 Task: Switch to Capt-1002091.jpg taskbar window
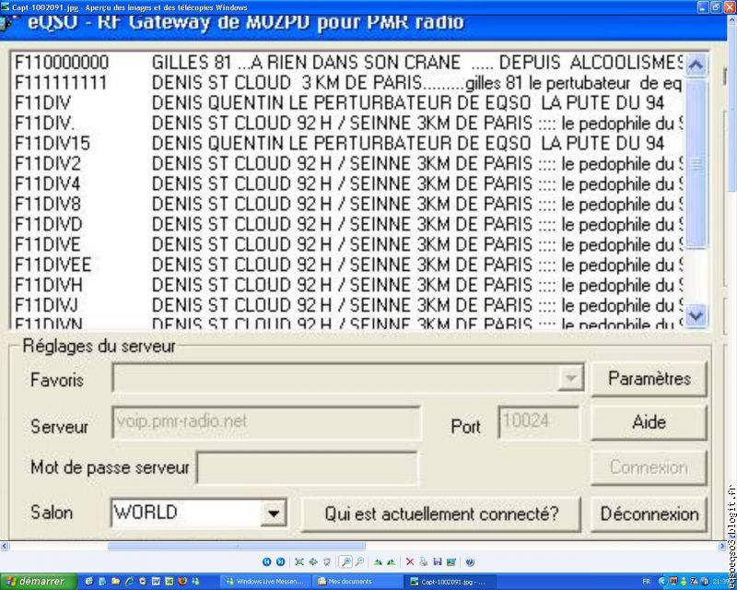point(450,582)
